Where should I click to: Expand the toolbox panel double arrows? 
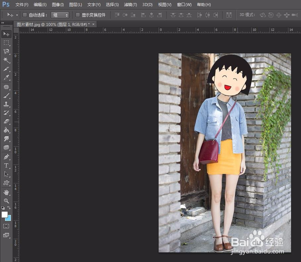tap(3, 23)
